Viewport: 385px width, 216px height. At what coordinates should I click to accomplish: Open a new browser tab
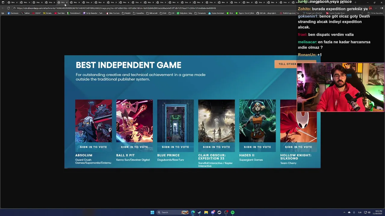[355, 2]
